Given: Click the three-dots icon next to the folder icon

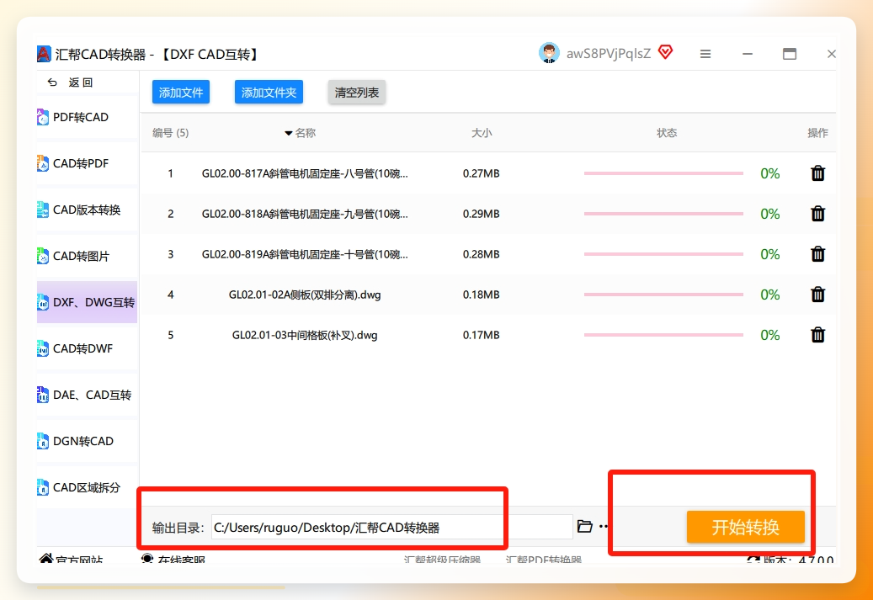Looking at the screenshot, I should click(604, 527).
